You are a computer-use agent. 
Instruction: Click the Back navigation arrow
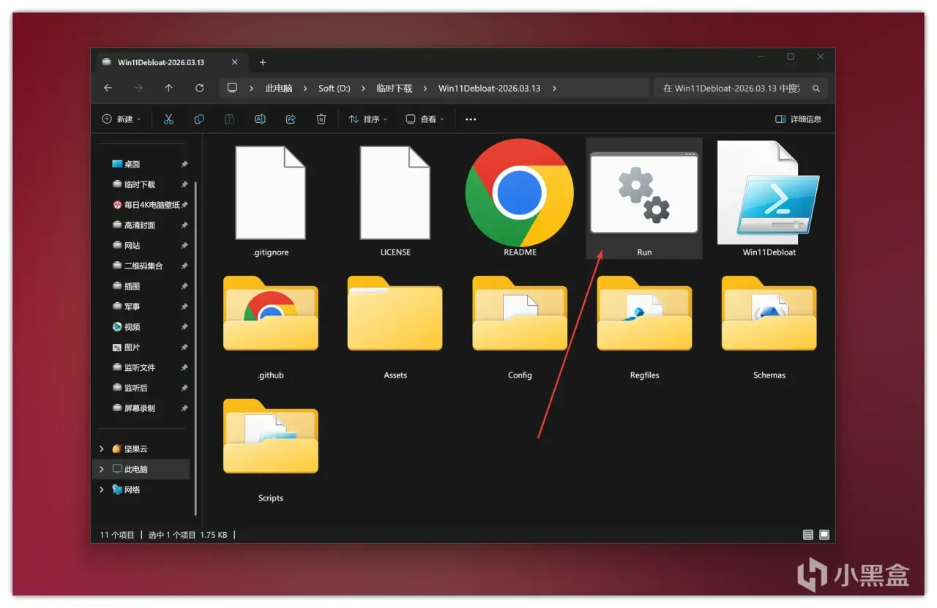(108, 88)
